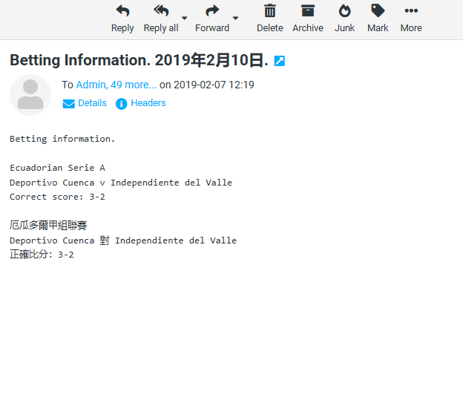Open the More actions menu
The height and width of the screenshot is (406, 463).
(x=411, y=11)
